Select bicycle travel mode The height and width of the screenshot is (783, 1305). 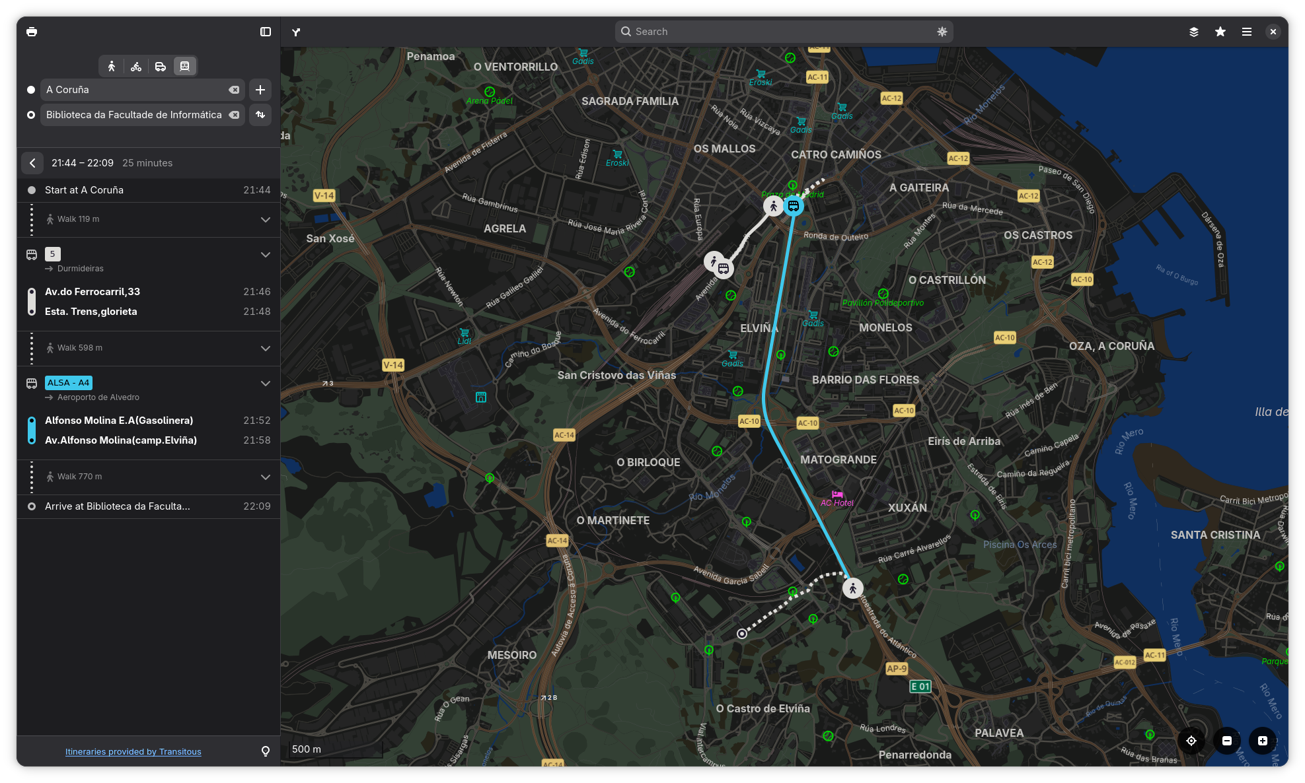(136, 66)
